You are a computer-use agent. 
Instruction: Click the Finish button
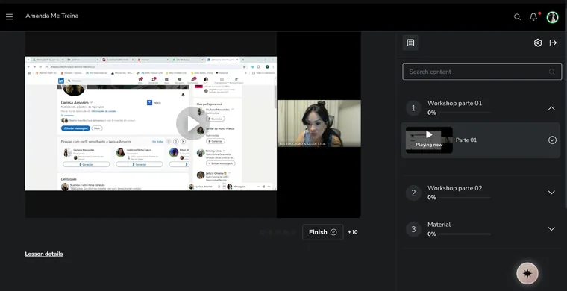(322, 232)
